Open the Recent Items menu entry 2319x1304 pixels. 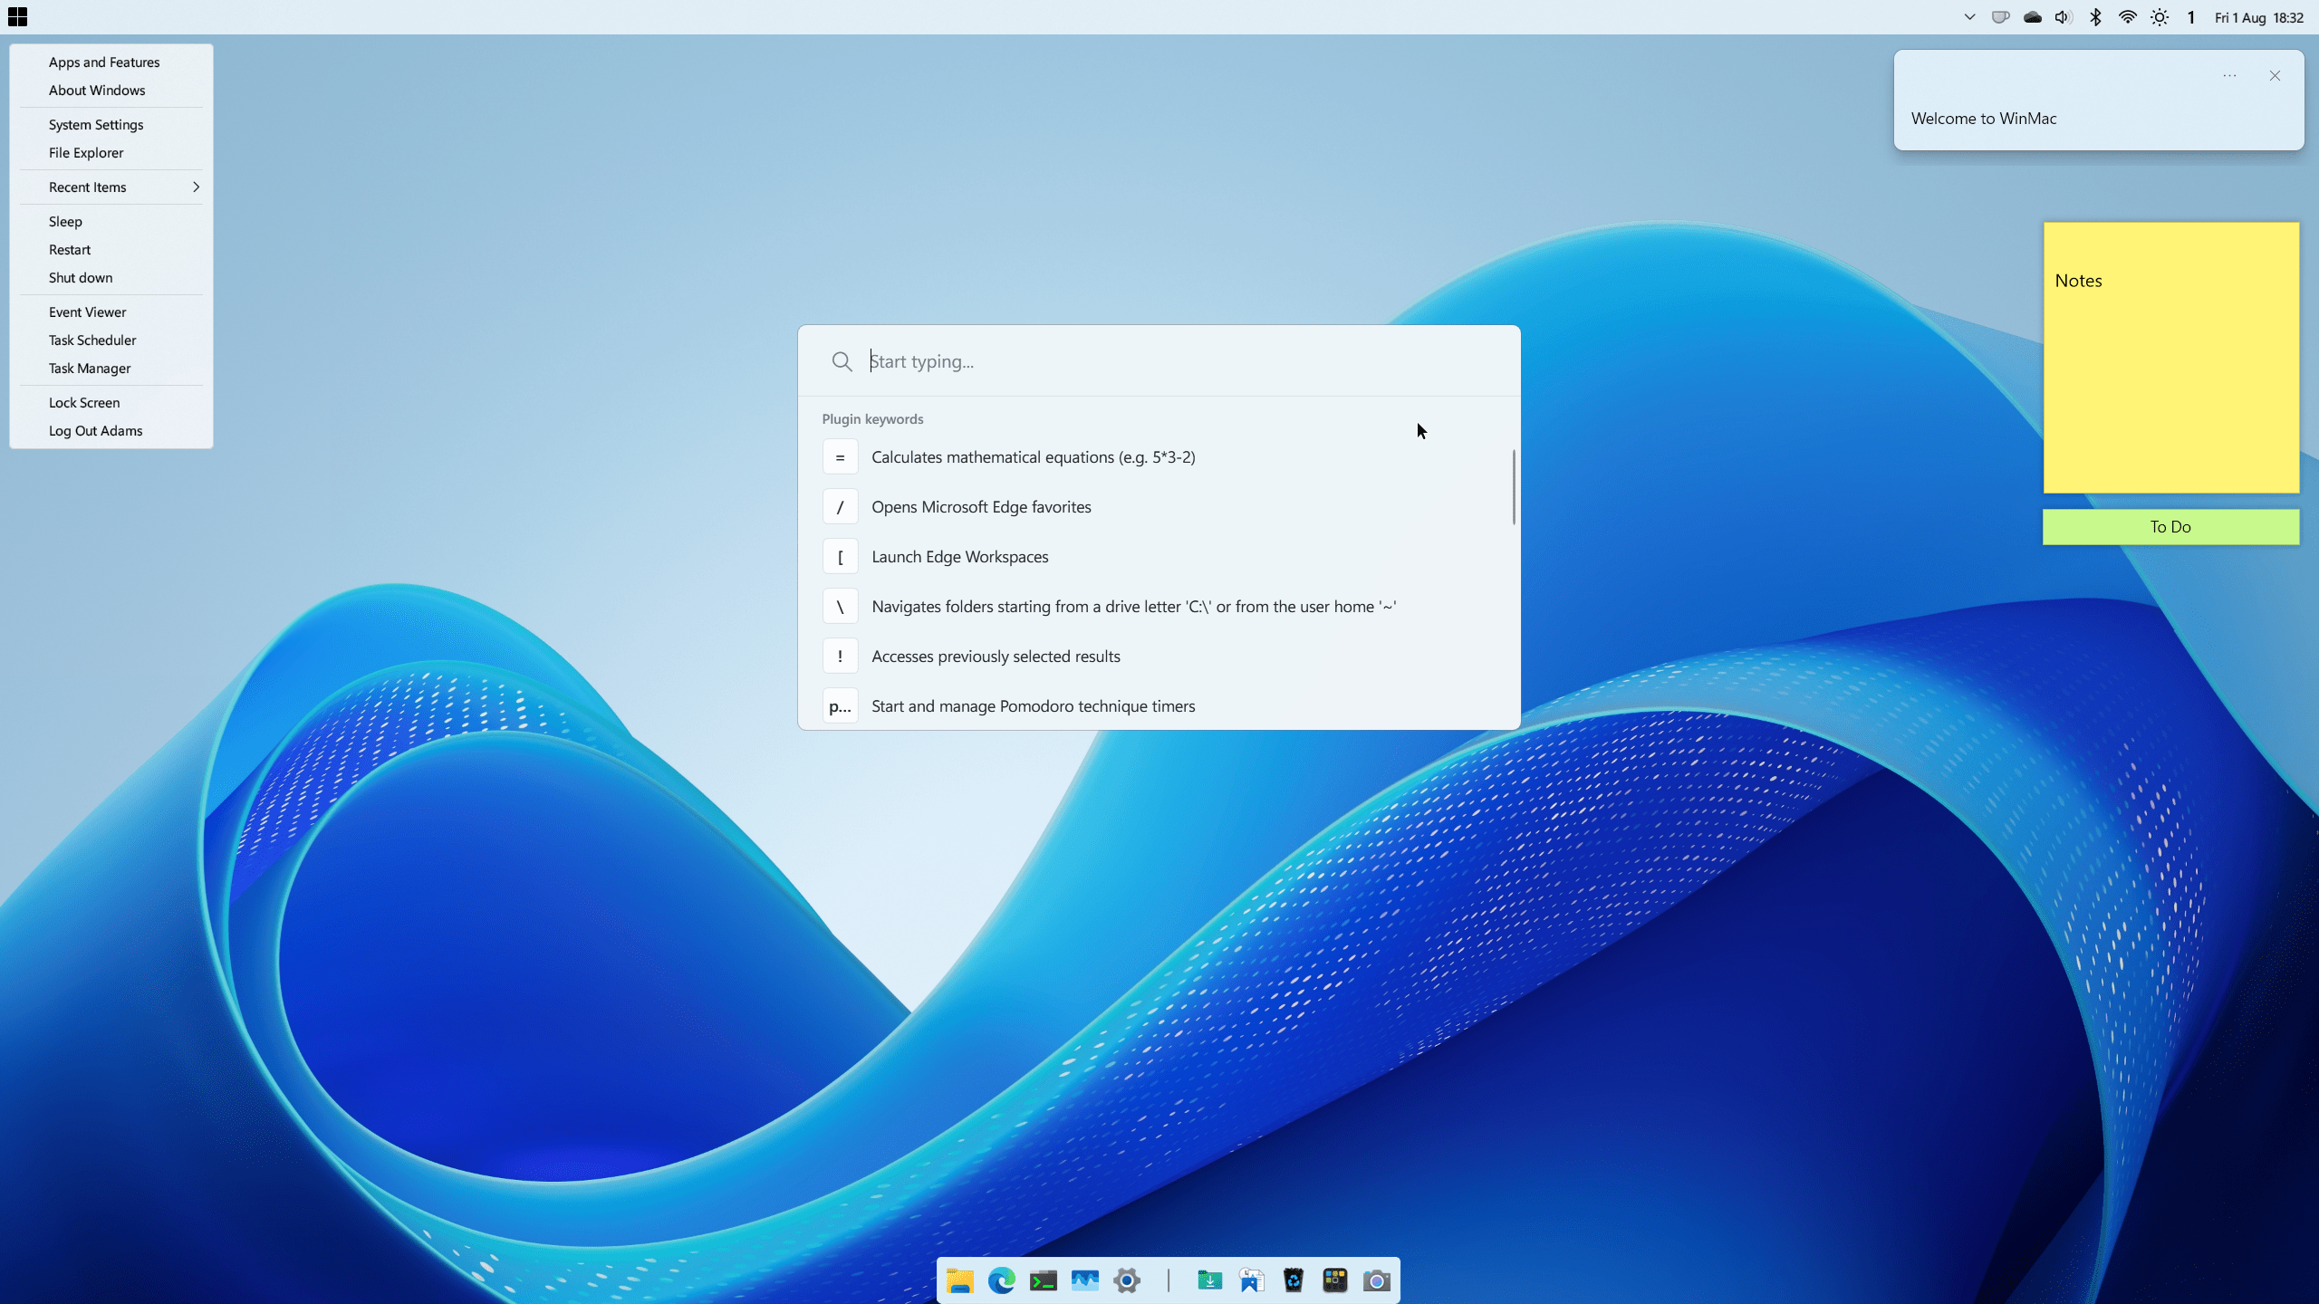[x=111, y=187]
